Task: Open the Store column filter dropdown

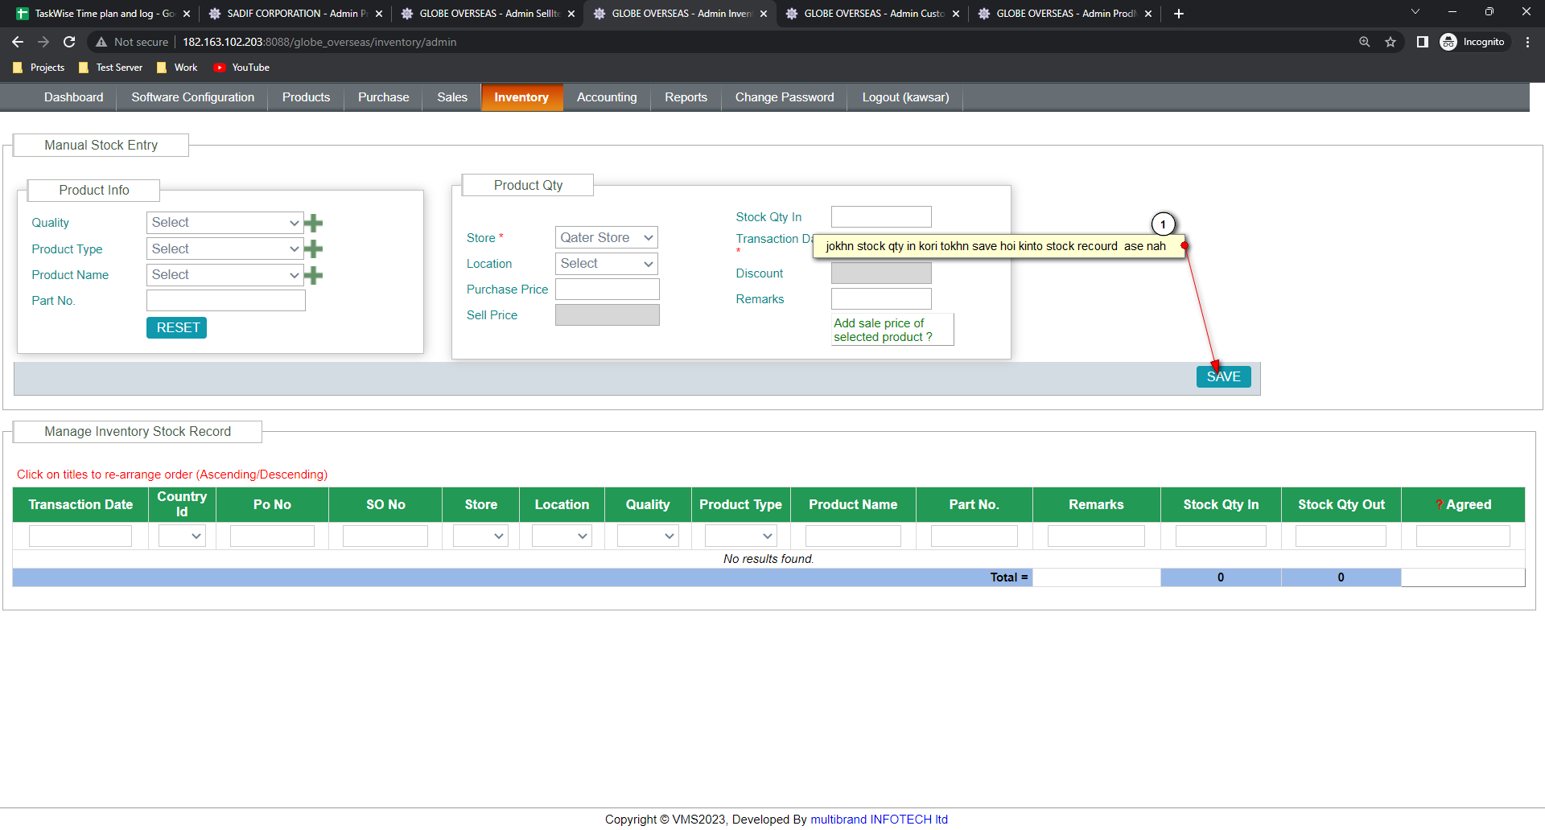Action: (480, 536)
